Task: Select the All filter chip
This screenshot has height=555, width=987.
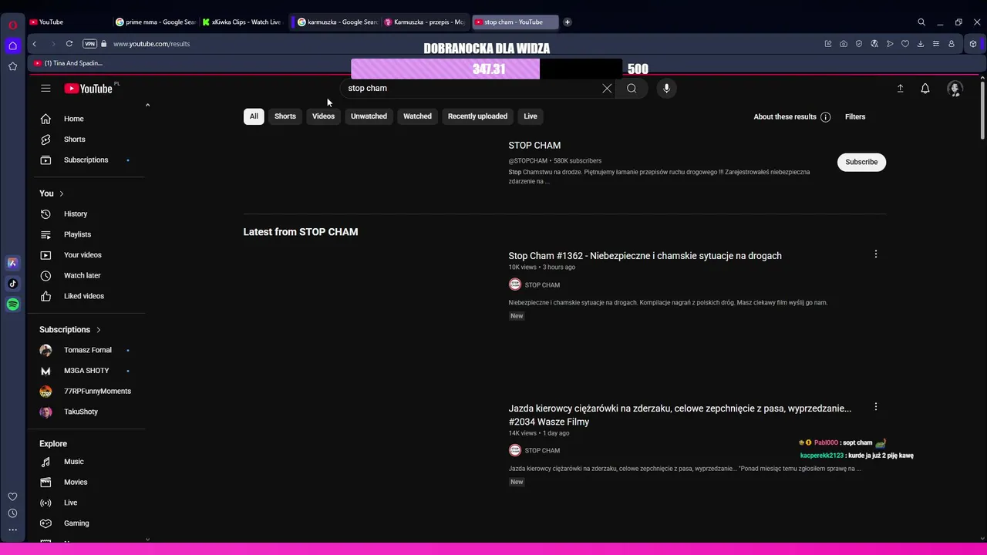Action: tap(254, 116)
